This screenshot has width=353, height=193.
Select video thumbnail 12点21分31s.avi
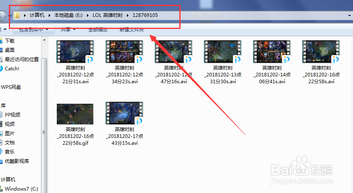pos(75,51)
